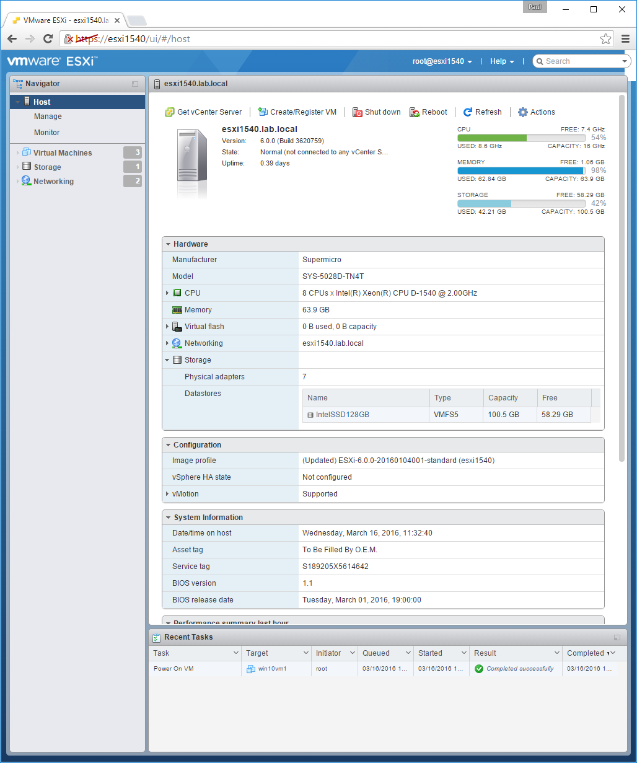Click the Networking icon in Hardware section
The width and height of the screenshot is (637, 763).
pos(177,343)
